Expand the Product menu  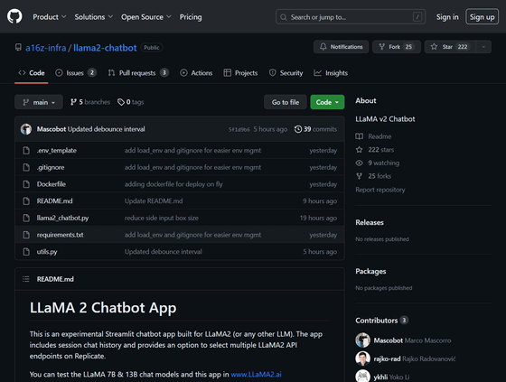pyautogui.click(x=50, y=17)
